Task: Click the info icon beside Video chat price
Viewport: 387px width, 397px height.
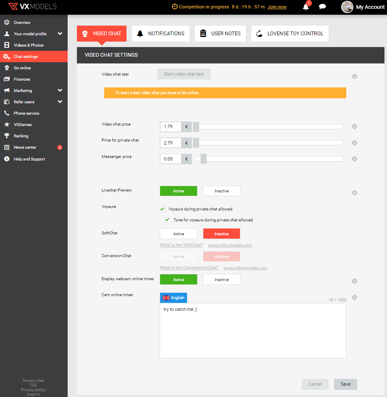Action: pos(354,126)
